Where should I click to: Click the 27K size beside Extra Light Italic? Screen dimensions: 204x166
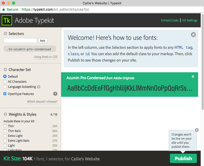(55, 140)
